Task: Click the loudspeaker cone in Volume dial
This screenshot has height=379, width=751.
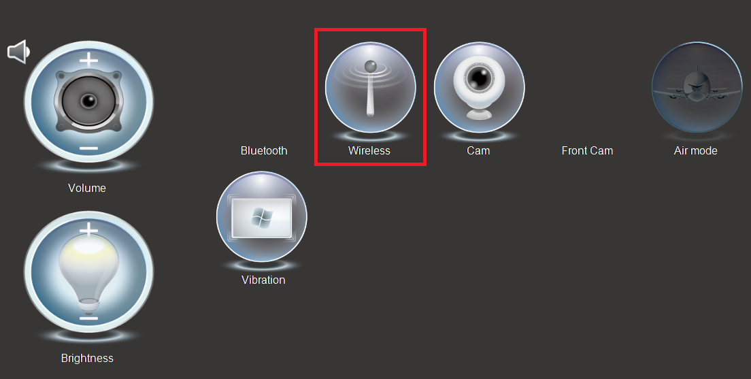Action: pos(88,101)
